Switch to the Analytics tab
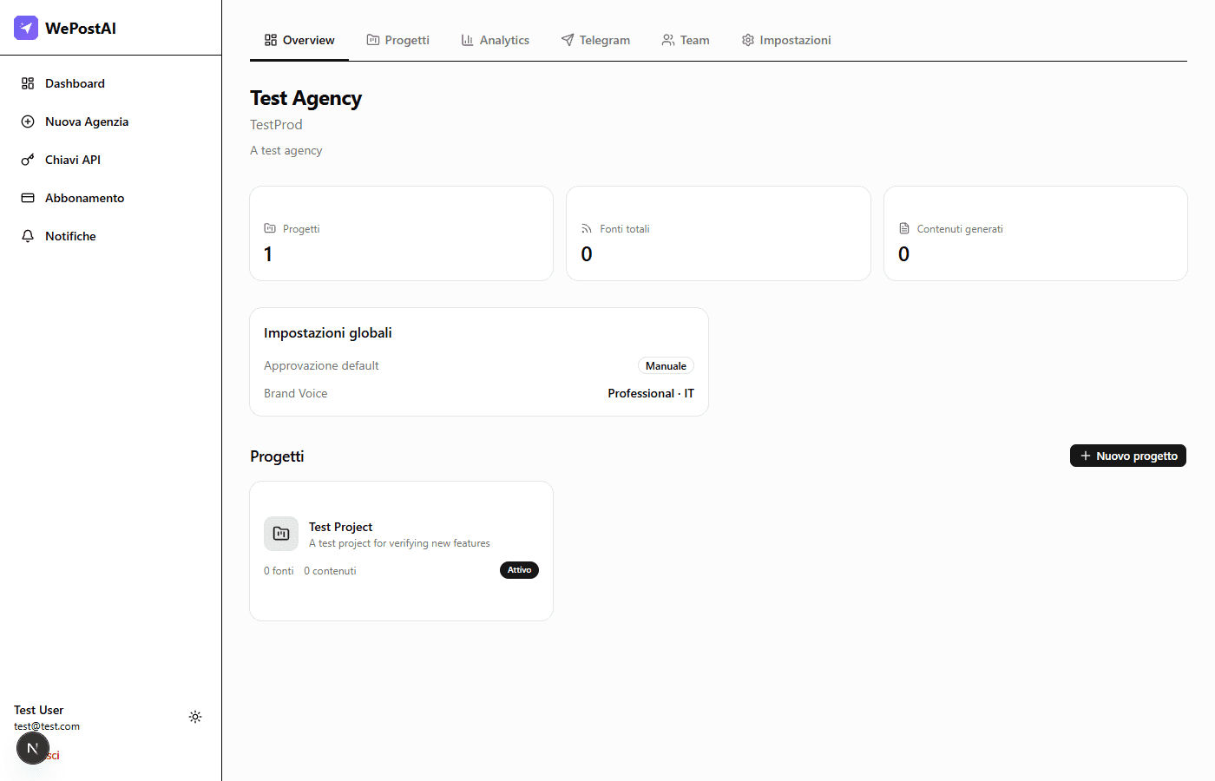Image resolution: width=1215 pixels, height=781 pixels. 495,40
